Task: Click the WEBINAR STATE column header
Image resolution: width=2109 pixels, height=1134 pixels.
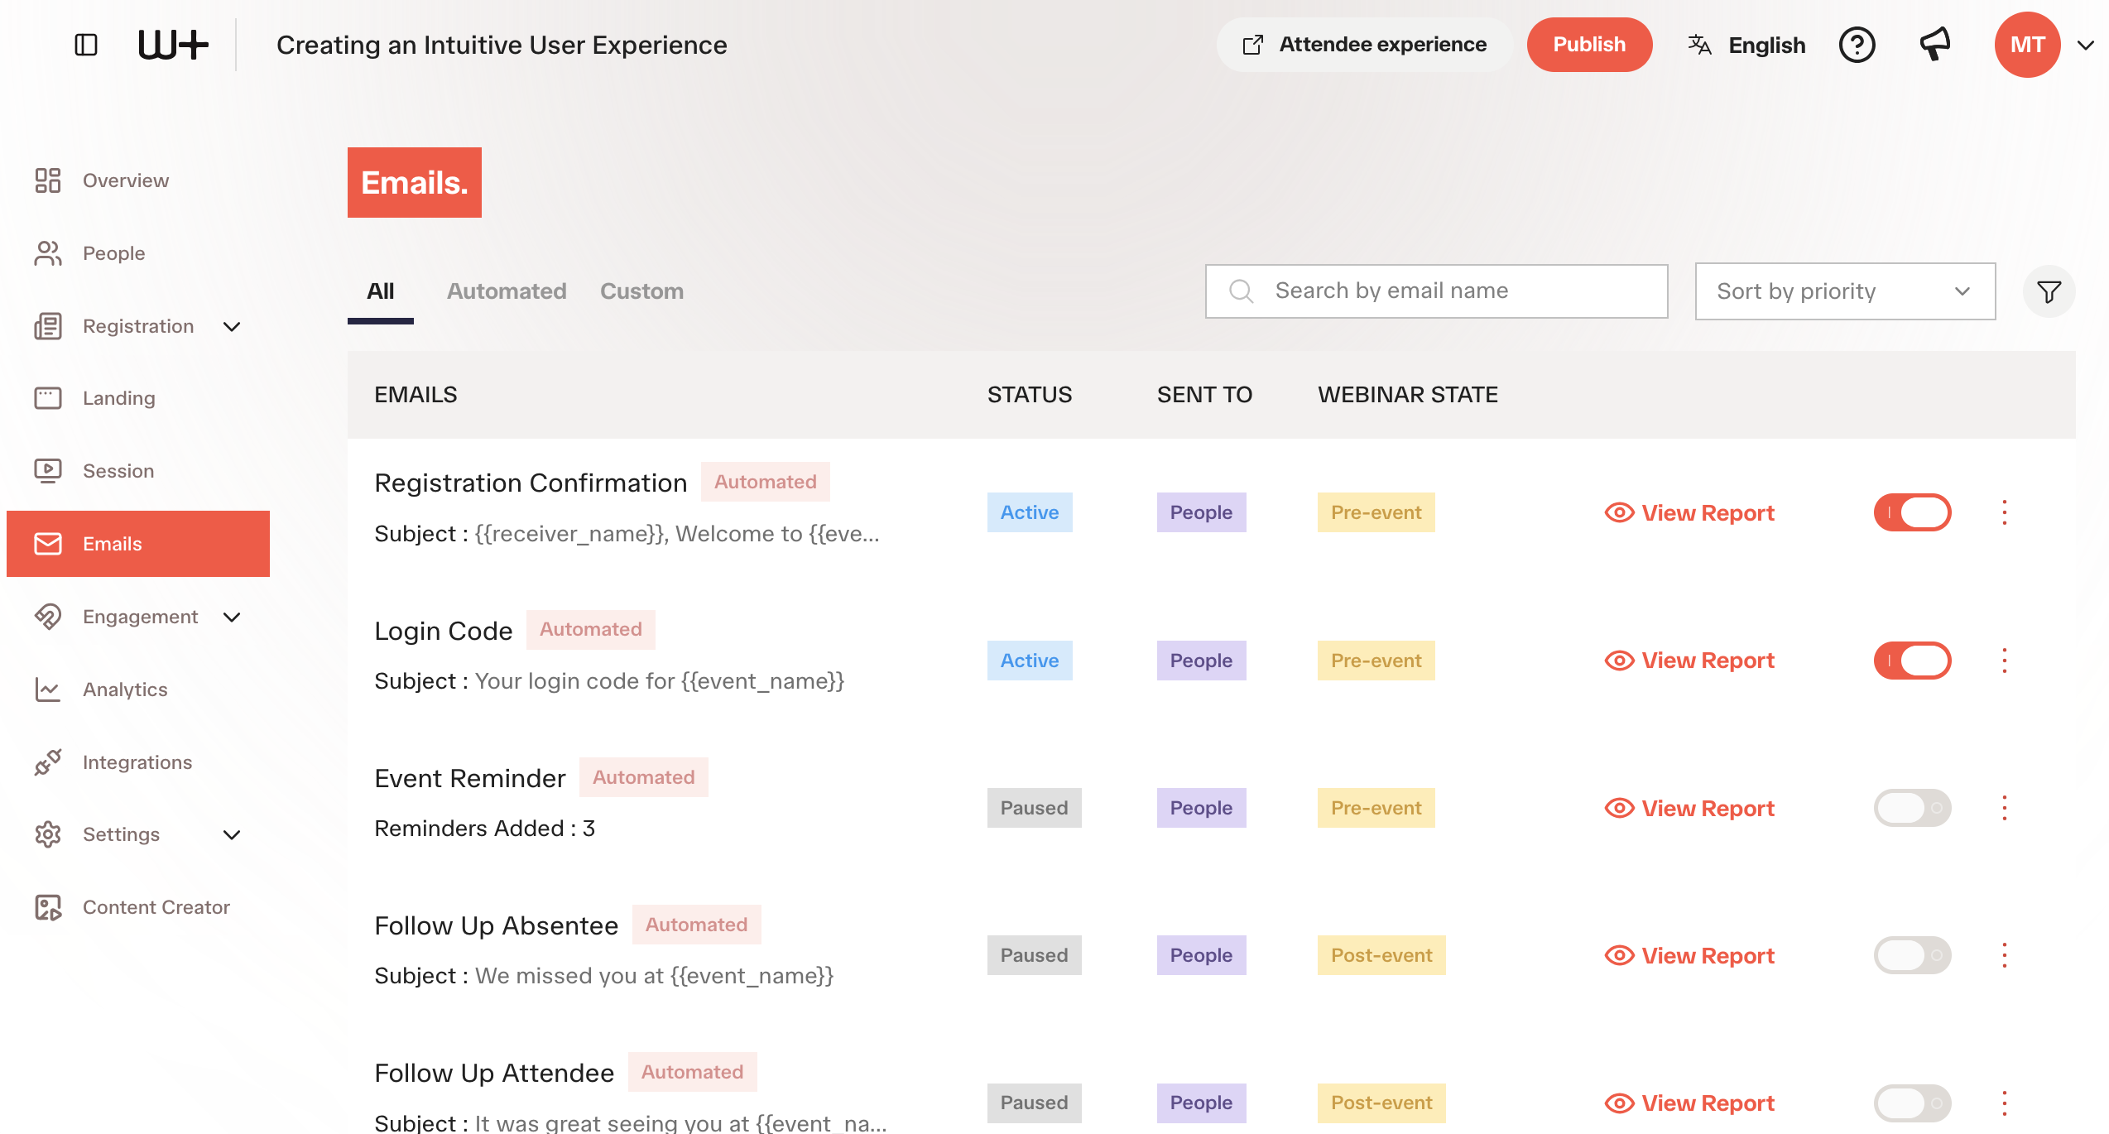Action: [1408, 395]
